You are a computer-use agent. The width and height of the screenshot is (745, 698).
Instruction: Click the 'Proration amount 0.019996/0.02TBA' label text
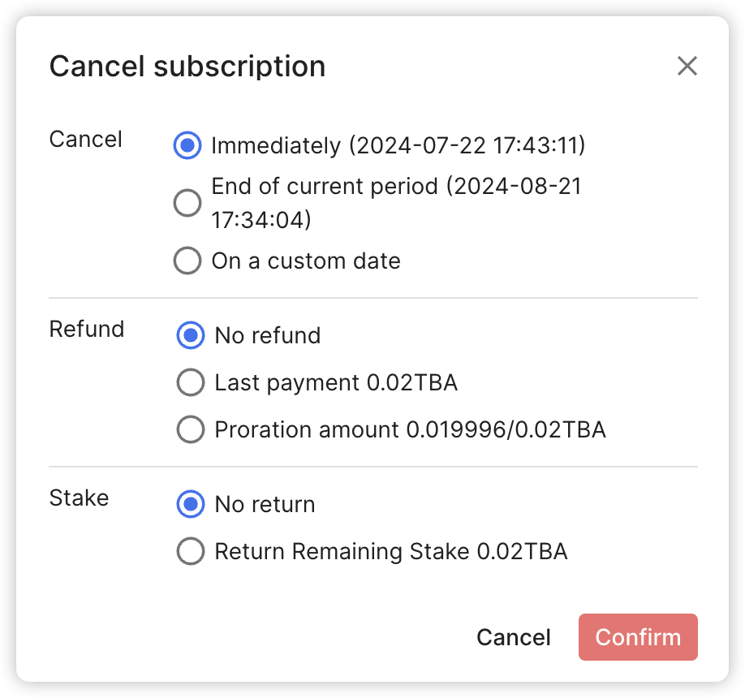410,430
